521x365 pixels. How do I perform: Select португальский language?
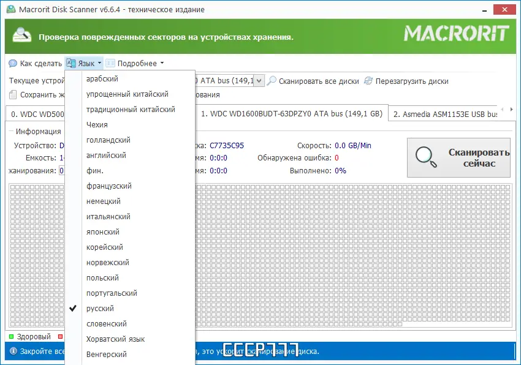(x=130, y=293)
